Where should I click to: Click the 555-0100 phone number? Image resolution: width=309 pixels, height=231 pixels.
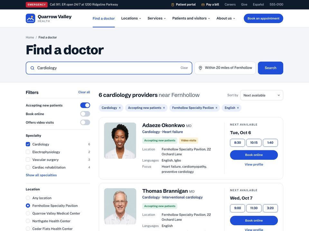pyautogui.click(x=276, y=4)
